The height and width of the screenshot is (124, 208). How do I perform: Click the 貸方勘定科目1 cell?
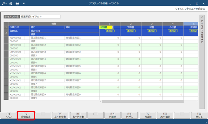pos(82,38)
